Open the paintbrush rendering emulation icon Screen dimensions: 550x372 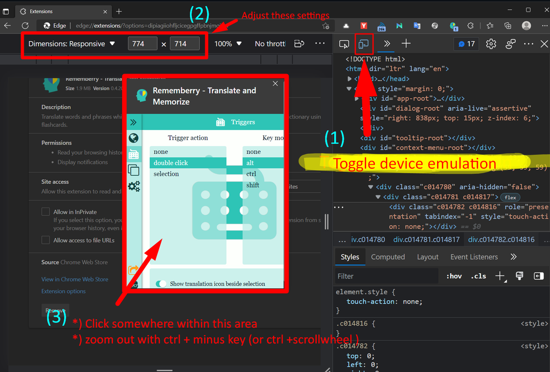(520, 276)
